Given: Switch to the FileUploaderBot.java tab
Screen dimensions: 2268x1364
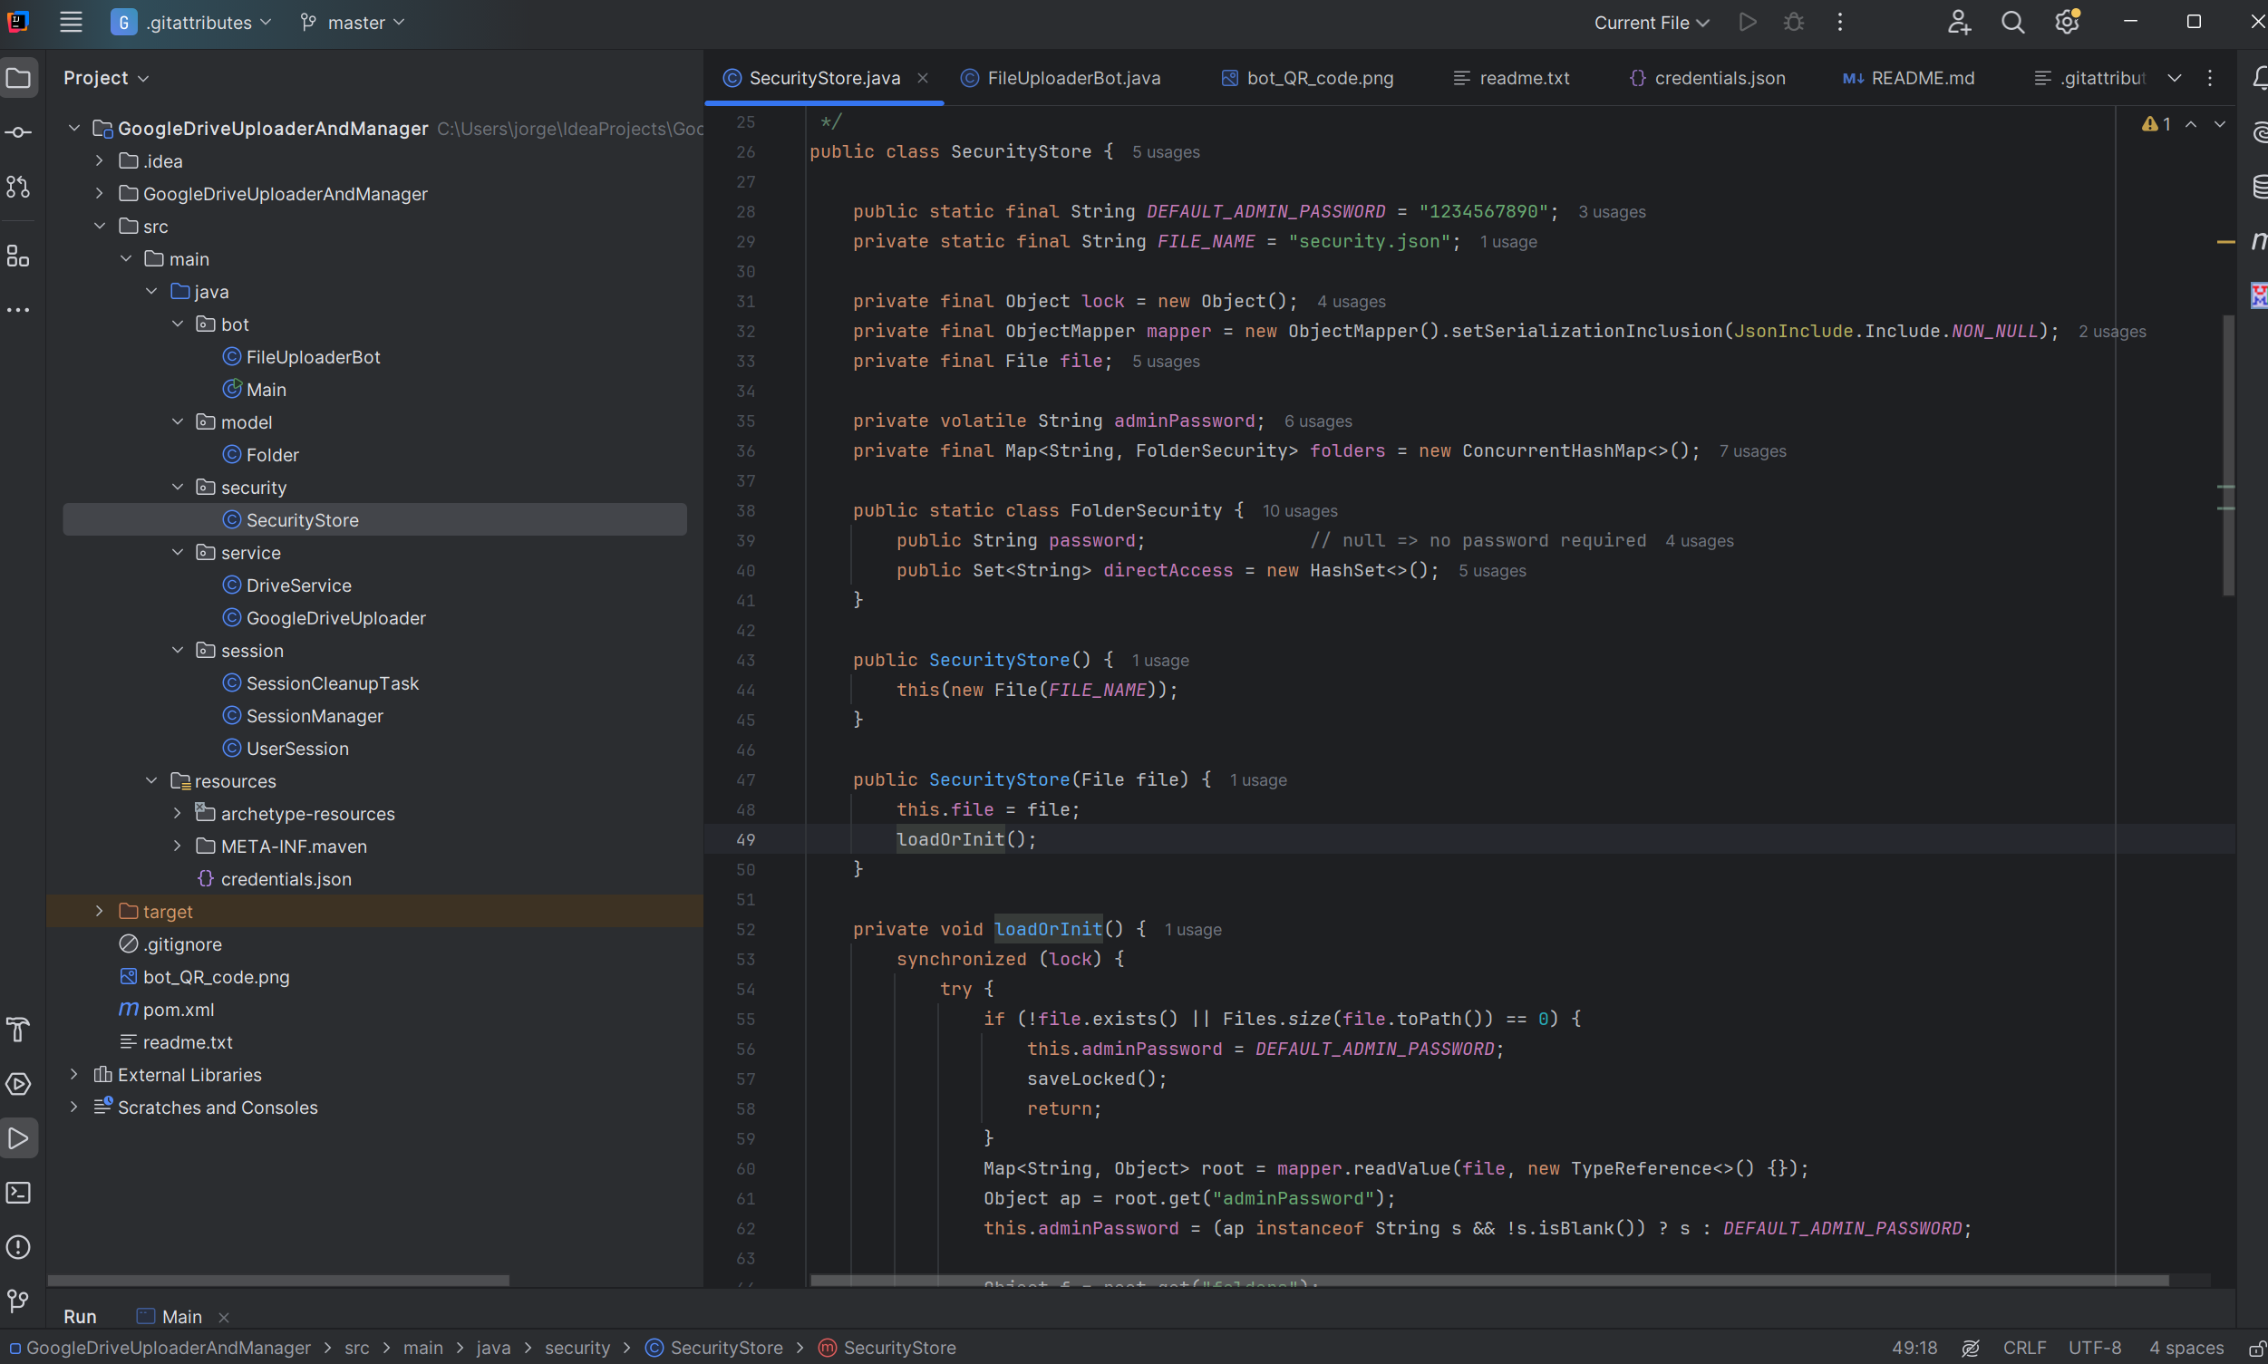Looking at the screenshot, I should pos(1073,78).
